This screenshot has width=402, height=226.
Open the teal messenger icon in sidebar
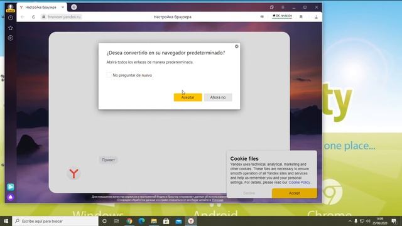pyautogui.click(x=11, y=187)
